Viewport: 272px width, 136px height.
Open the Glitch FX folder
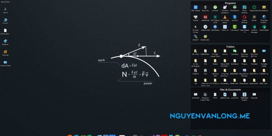click(x=205, y=82)
